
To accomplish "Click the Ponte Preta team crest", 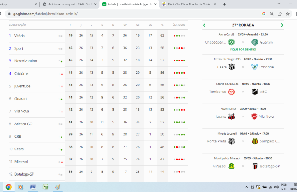I will click(231, 141).
